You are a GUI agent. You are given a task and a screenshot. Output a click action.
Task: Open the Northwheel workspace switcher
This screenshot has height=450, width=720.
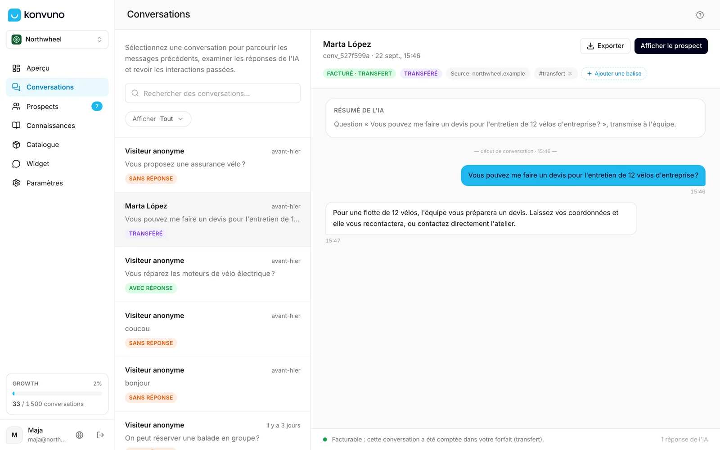coord(57,40)
